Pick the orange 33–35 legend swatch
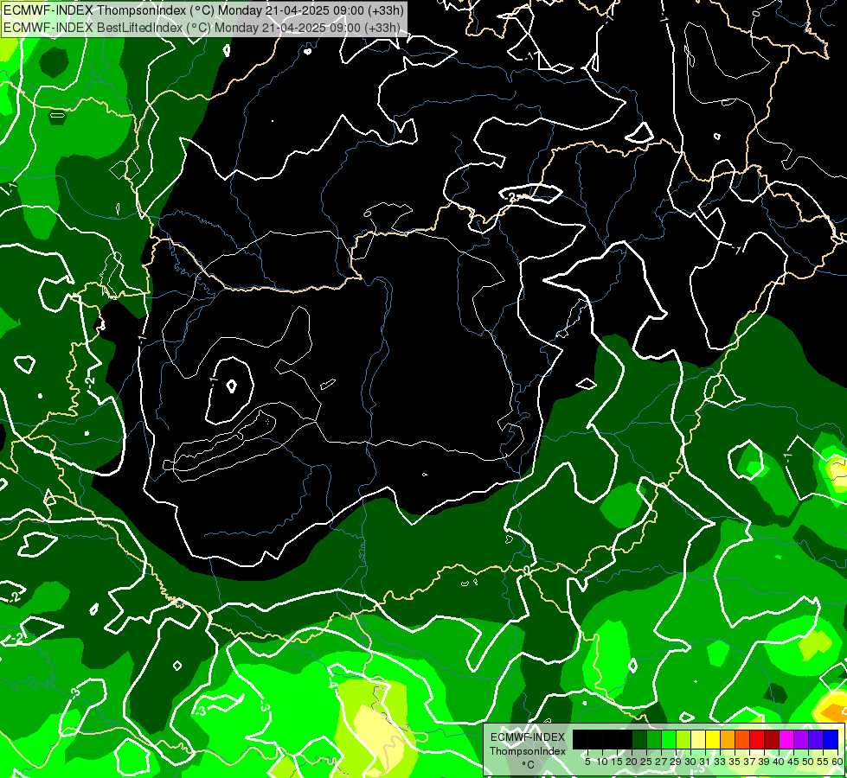Viewport: 847px width, 778px height. tap(728, 740)
